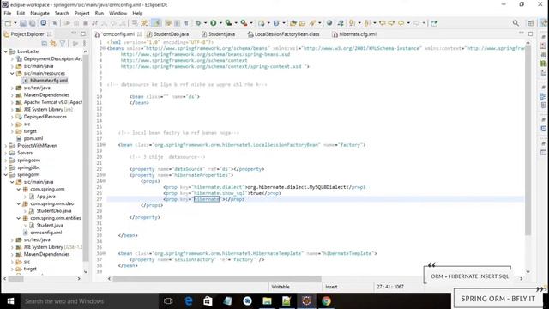
Task: Select Apache Tomcat v9.0 library entry
Action: pos(53,102)
